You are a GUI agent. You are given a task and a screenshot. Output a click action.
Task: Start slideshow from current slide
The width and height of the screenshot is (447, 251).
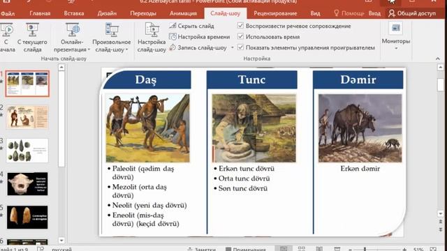[x=32, y=38]
